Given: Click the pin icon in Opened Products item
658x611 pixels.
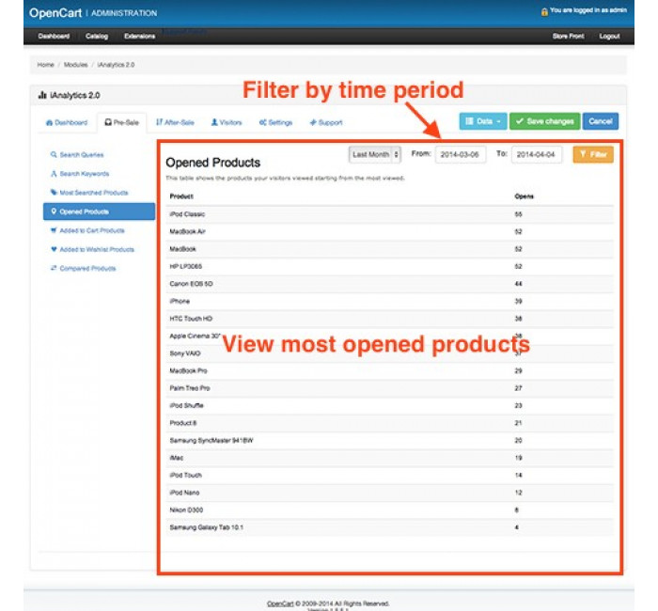Looking at the screenshot, I should (54, 211).
